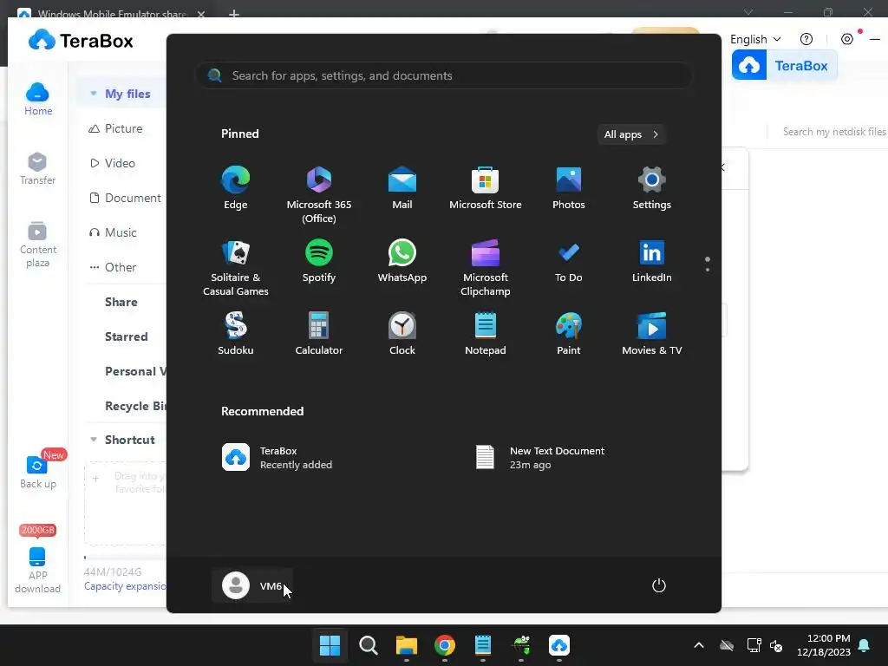Select Document category in TeraBox
Screen dimensions: 888x666
pos(125,198)
